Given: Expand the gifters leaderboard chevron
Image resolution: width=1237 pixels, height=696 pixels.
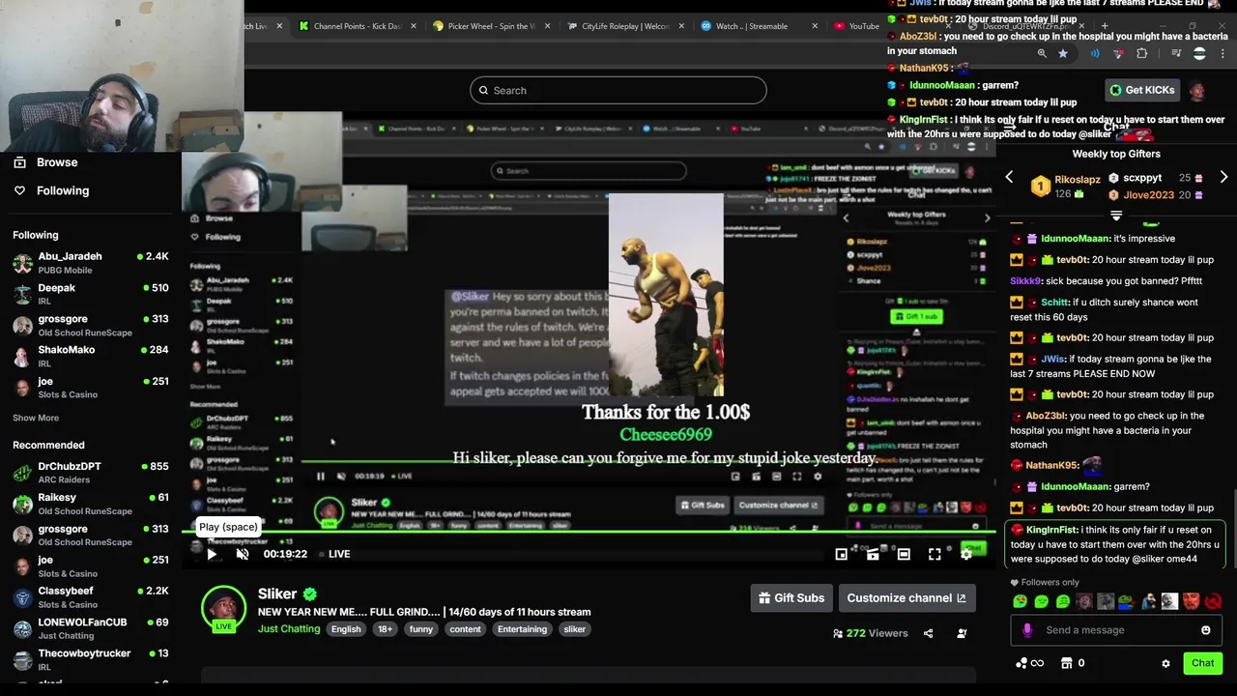Looking at the screenshot, I should tap(1116, 216).
